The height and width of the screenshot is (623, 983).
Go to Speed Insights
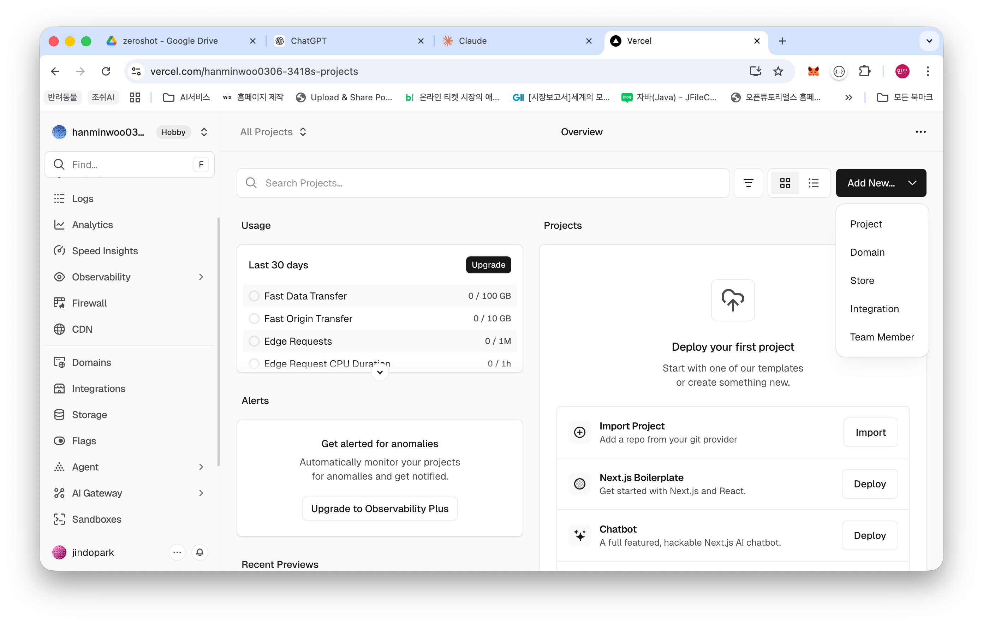[129, 251]
